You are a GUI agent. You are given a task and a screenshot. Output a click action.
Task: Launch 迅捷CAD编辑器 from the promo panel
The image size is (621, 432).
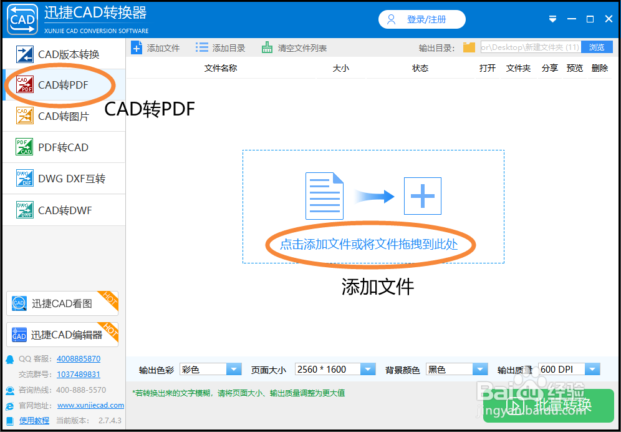pos(62,335)
